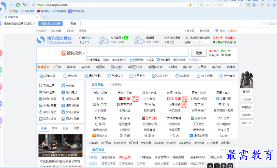277x168 pixels.
Task: Click the orange undo arrow icon
Action: point(24,5)
